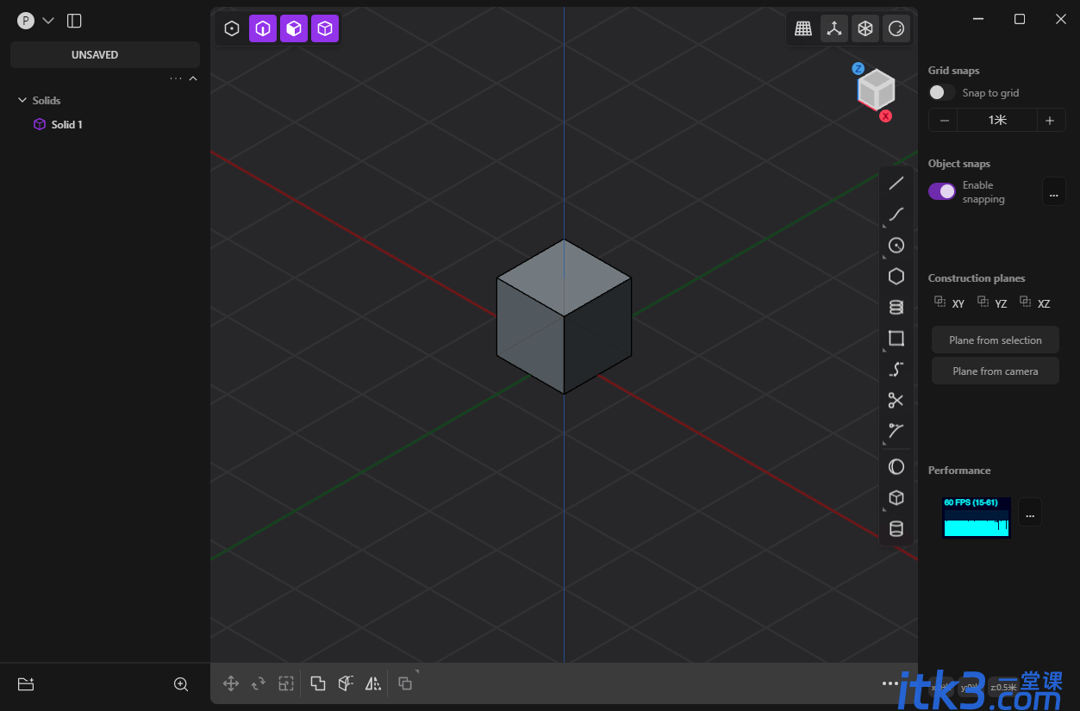Click the Solids label in the outliner

(x=47, y=101)
